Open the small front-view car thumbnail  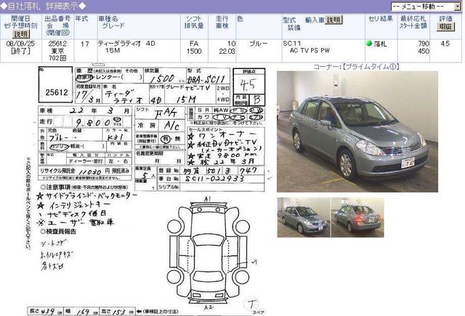coord(304,218)
